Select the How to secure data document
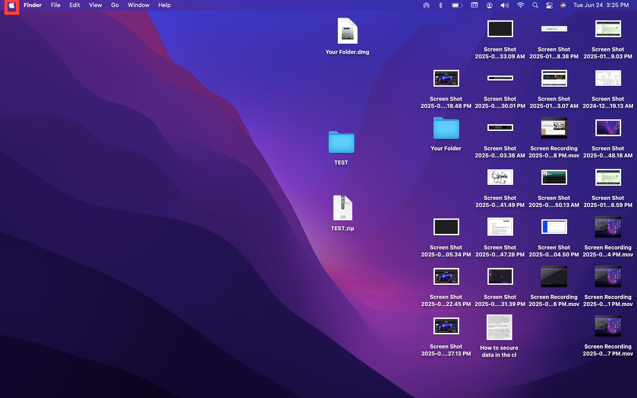 tap(499, 328)
